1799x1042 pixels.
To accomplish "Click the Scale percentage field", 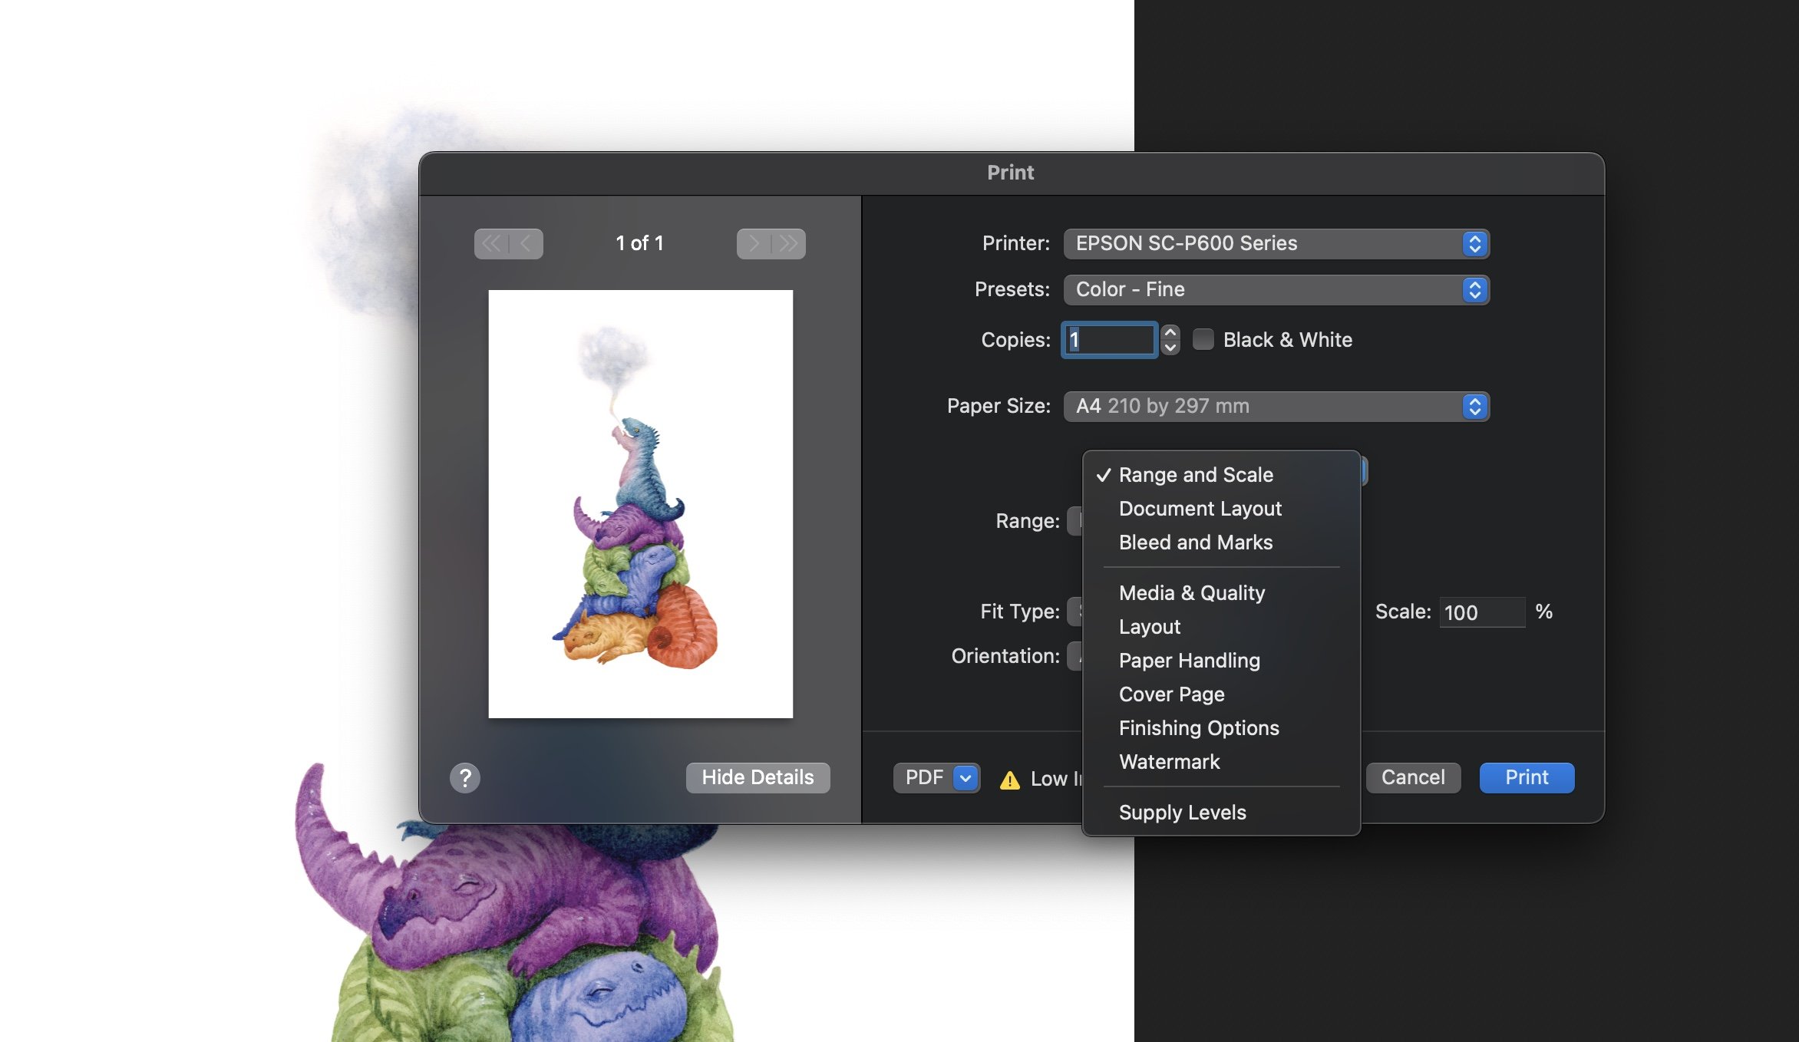I will click(x=1482, y=612).
